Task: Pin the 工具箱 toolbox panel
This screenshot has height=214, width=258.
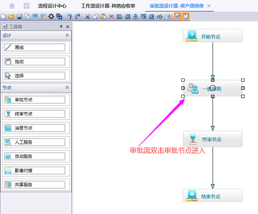Action: click(x=61, y=27)
